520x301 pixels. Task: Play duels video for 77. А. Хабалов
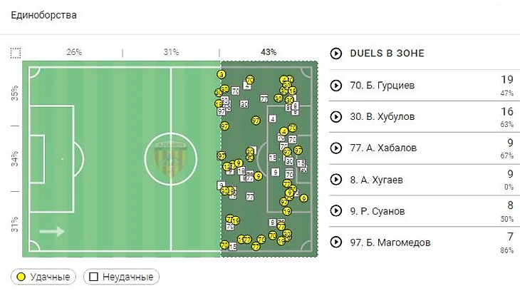[x=336, y=148]
